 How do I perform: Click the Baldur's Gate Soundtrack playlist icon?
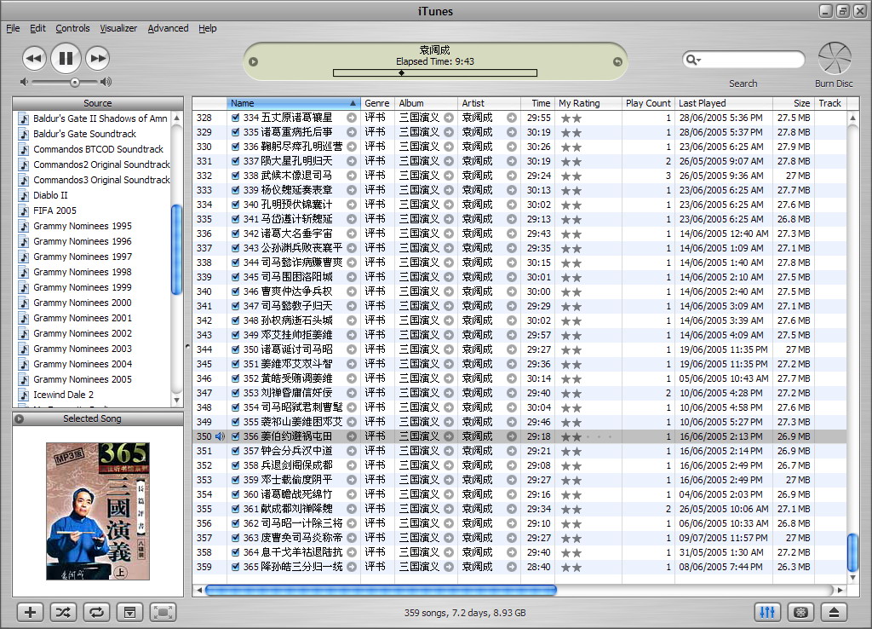24,134
